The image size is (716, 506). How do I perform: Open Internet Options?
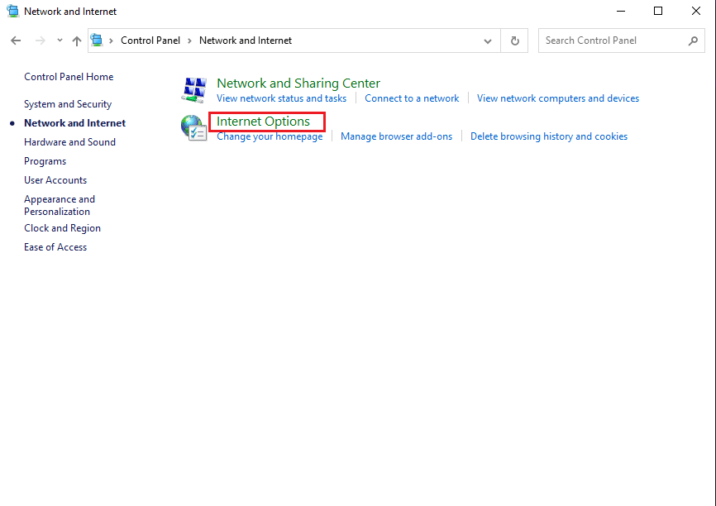point(263,122)
